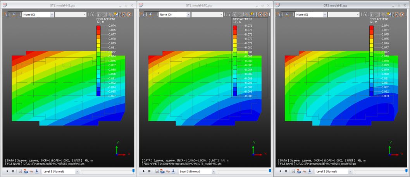Click second top toolbar icon in GTS_model-MC window
Viewport: 410px width, 177px height.
click(151, 14)
